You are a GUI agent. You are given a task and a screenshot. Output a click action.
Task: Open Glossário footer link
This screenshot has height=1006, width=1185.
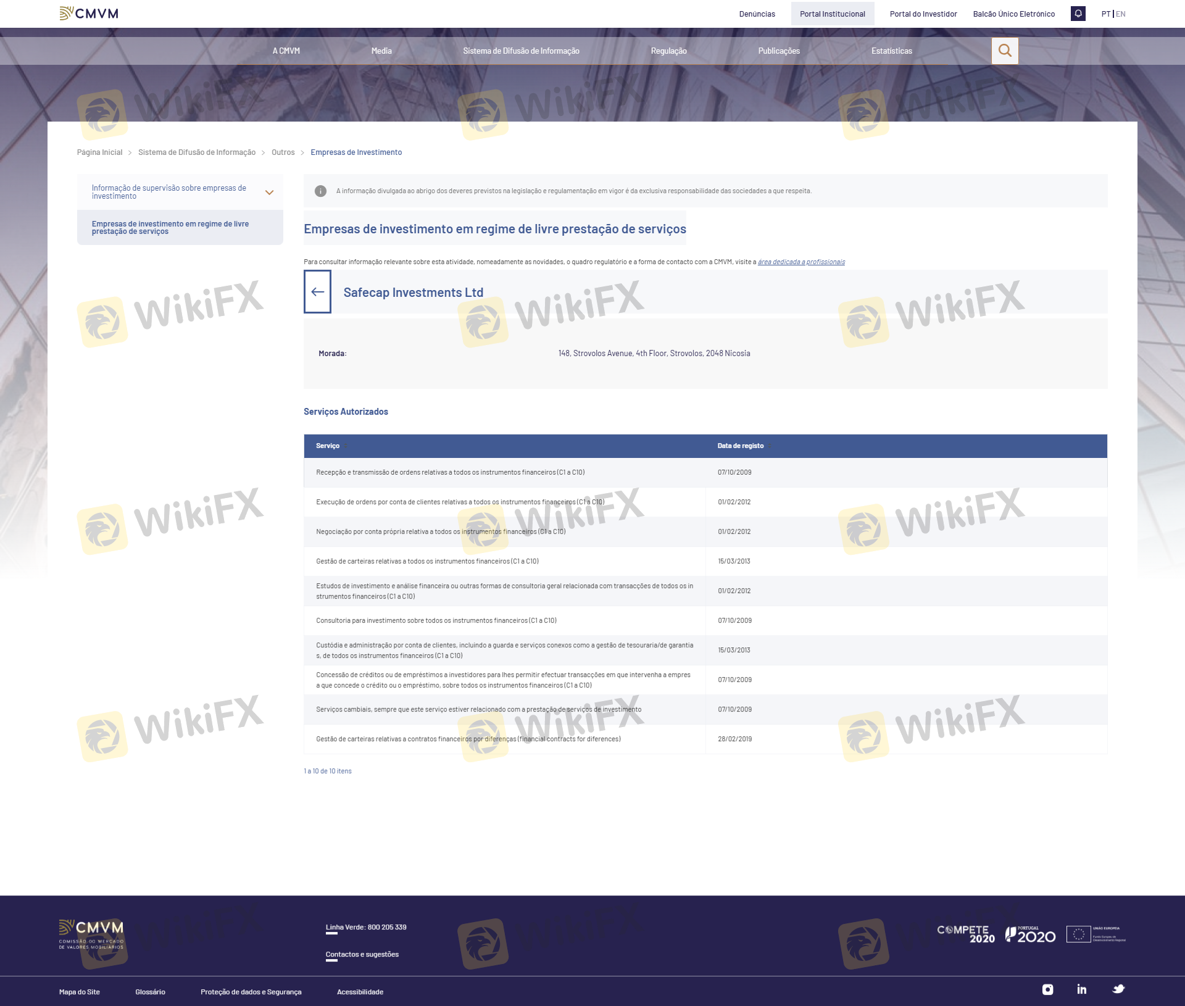point(151,992)
